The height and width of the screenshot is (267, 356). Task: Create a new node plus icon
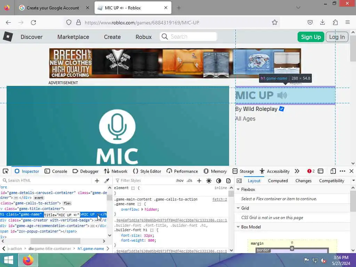click(97, 181)
